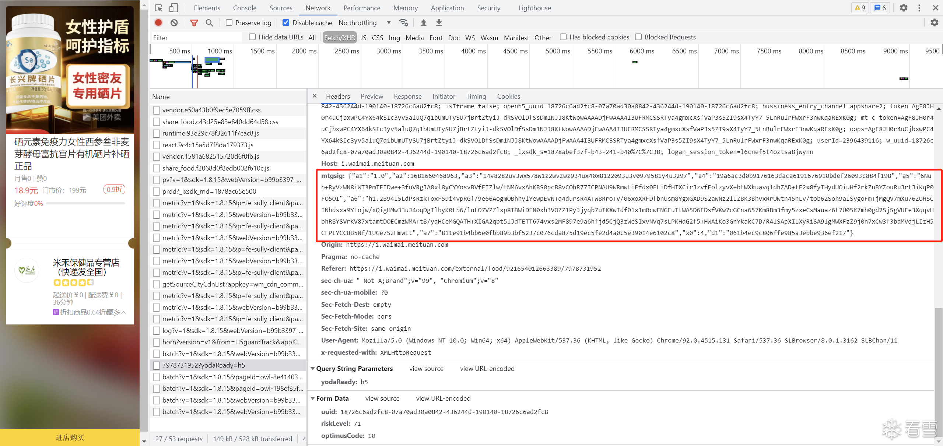Screen dimensions: 943x446
Task: Click the headers pane vertical scrollbar
Action: click(x=939, y=372)
